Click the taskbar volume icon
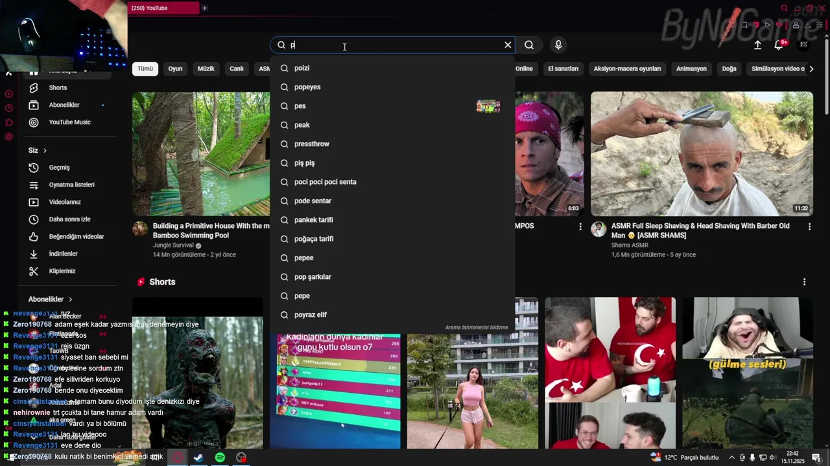The height and width of the screenshot is (466, 830). point(772,458)
